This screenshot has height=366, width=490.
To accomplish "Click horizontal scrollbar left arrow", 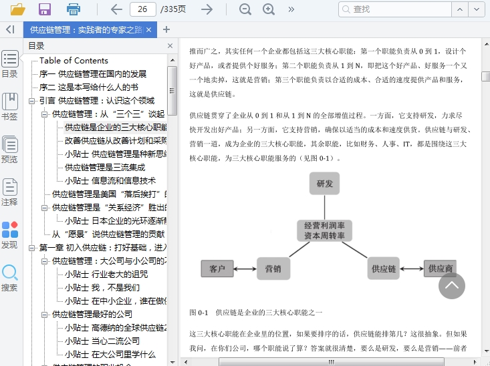I will coord(186,362).
